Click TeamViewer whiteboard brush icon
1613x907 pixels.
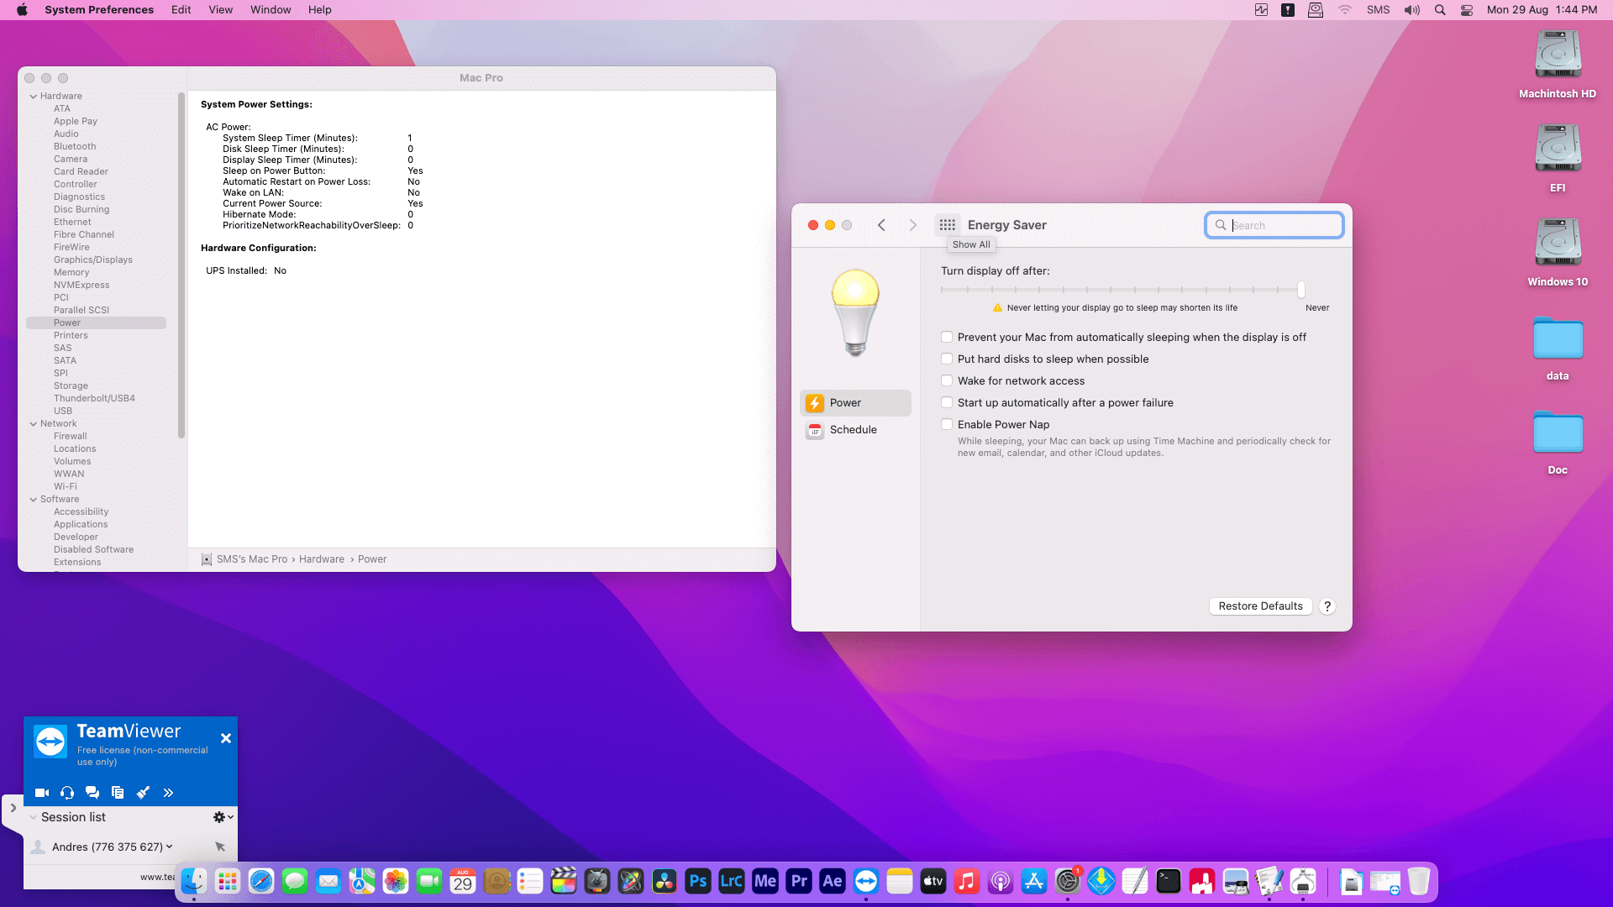[143, 793]
